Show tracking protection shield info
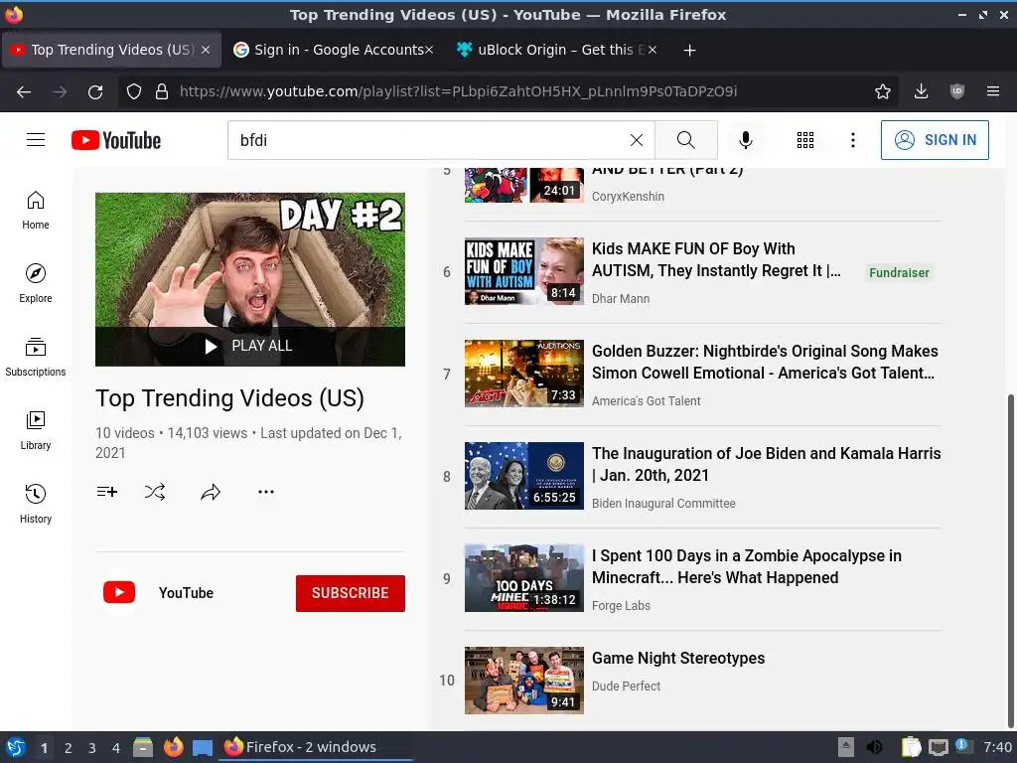The width and height of the screenshot is (1017, 763). pyautogui.click(x=134, y=91)
